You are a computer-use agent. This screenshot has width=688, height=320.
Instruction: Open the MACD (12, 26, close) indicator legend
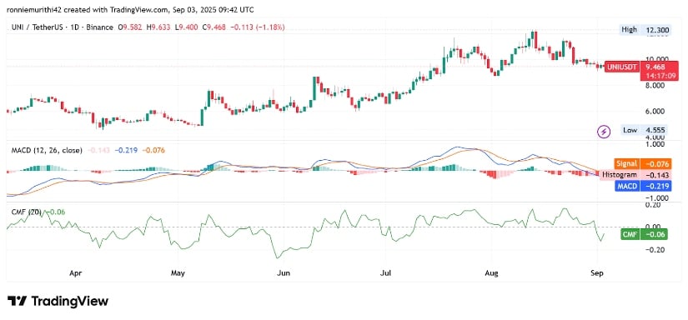46,150
